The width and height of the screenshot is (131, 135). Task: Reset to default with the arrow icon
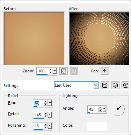click(125, 85)
